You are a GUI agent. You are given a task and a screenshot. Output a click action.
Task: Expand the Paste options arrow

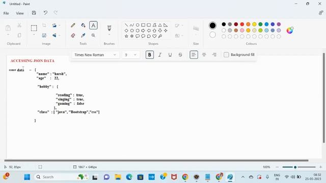pyautogui.click(x=8, y=35)
